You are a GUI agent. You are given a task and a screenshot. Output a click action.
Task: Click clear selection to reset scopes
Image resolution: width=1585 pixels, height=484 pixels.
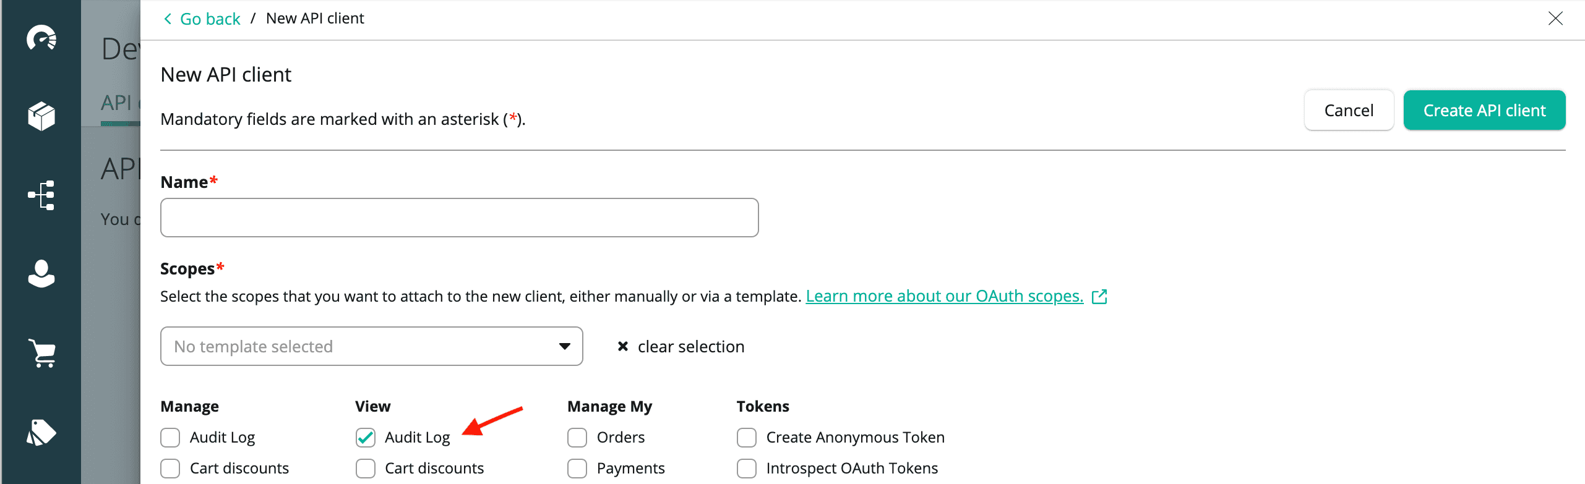tap(681, 347)
